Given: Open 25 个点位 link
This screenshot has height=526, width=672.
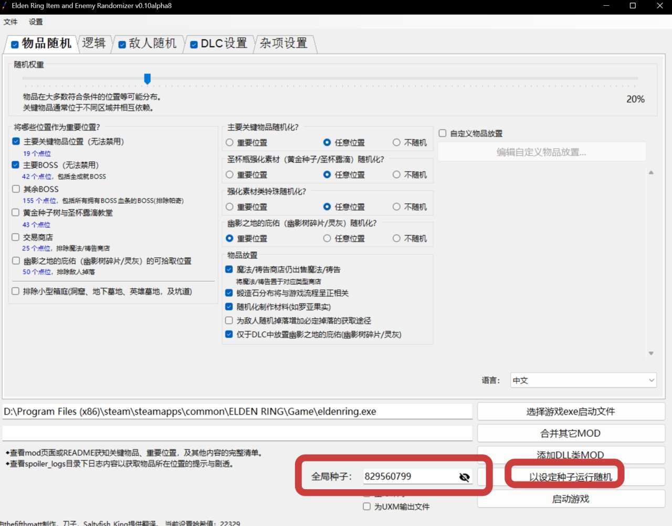Looking at the screenshot, I should point(36,248).
